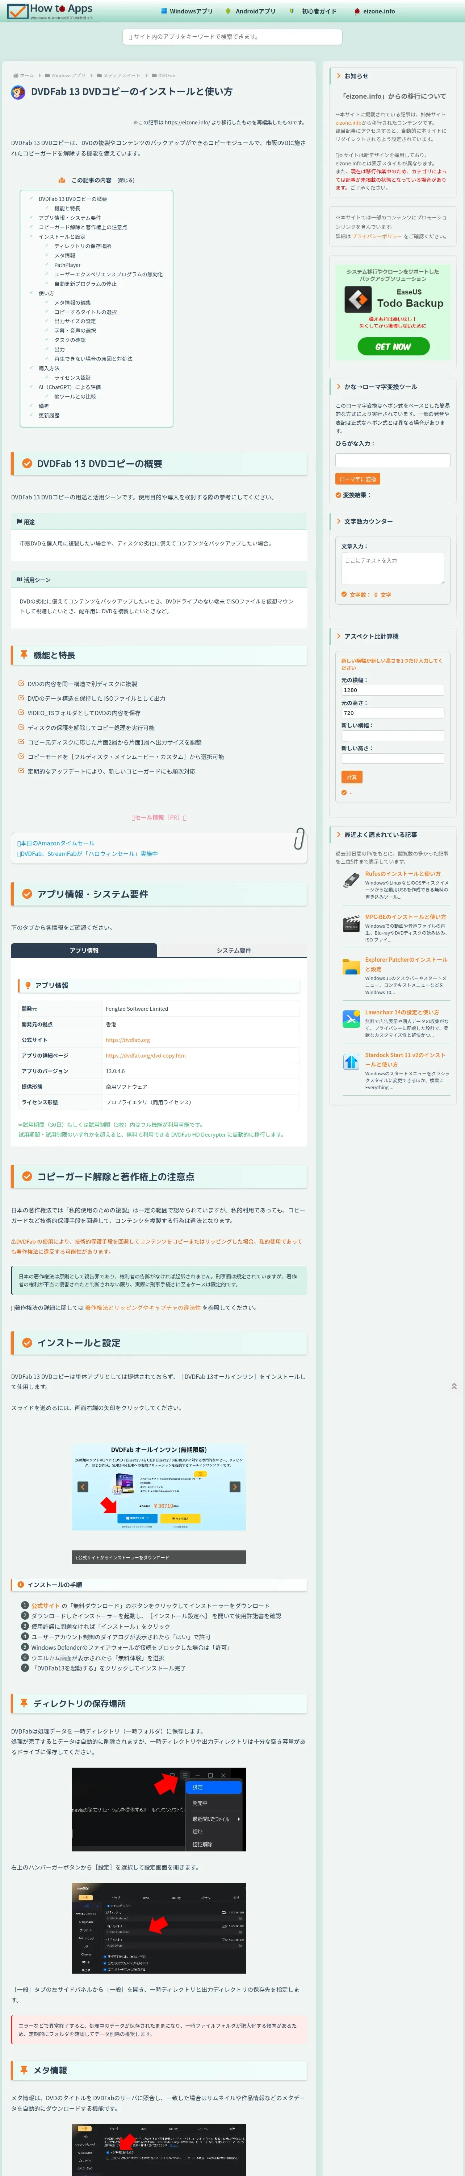The height and width of the screenshot is (2176, 465).
Task: Click the 文章入力 text area
Action: click(393, 569)
